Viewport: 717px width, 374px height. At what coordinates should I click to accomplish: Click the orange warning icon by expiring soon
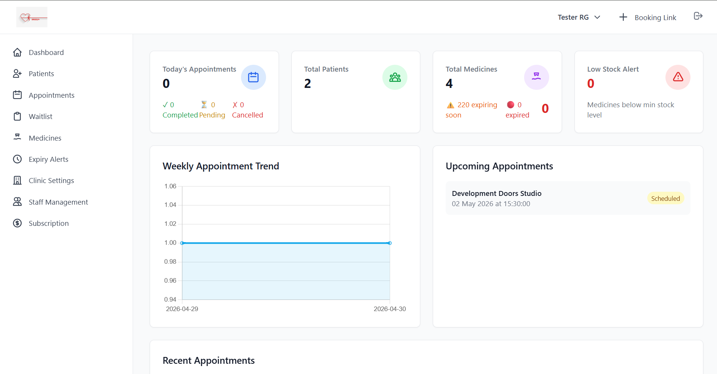point(451,105)
